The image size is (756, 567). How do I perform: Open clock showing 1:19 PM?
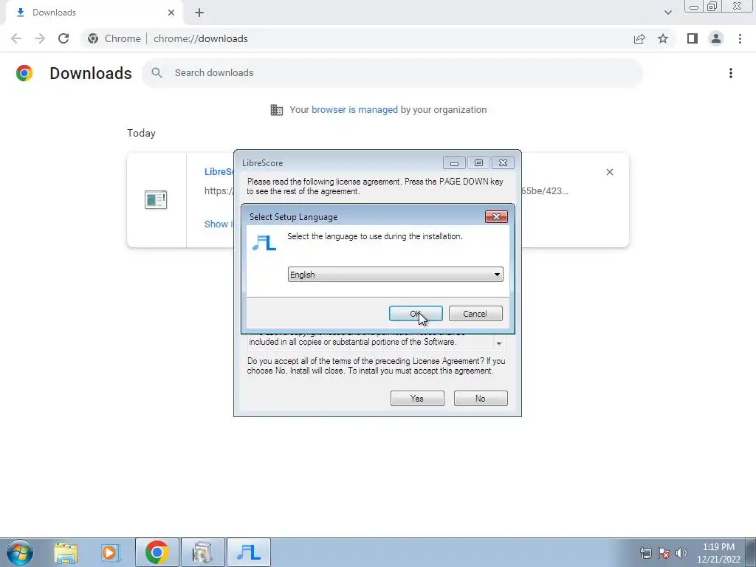(718, 553)
